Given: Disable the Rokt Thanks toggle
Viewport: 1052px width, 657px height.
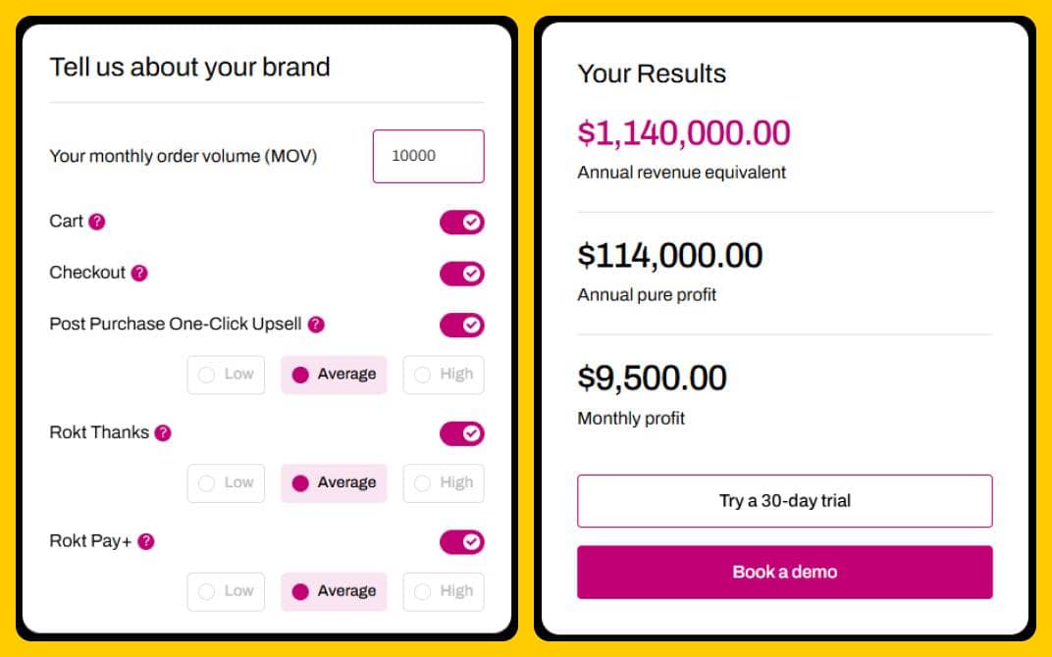Looking at the screenshot, I should tap(461, 433).
